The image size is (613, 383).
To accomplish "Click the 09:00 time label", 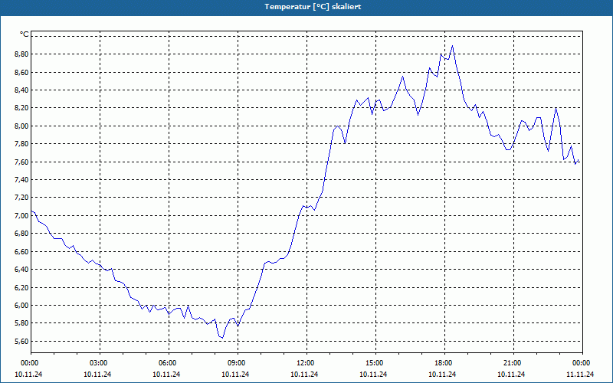I will [238, 363].
